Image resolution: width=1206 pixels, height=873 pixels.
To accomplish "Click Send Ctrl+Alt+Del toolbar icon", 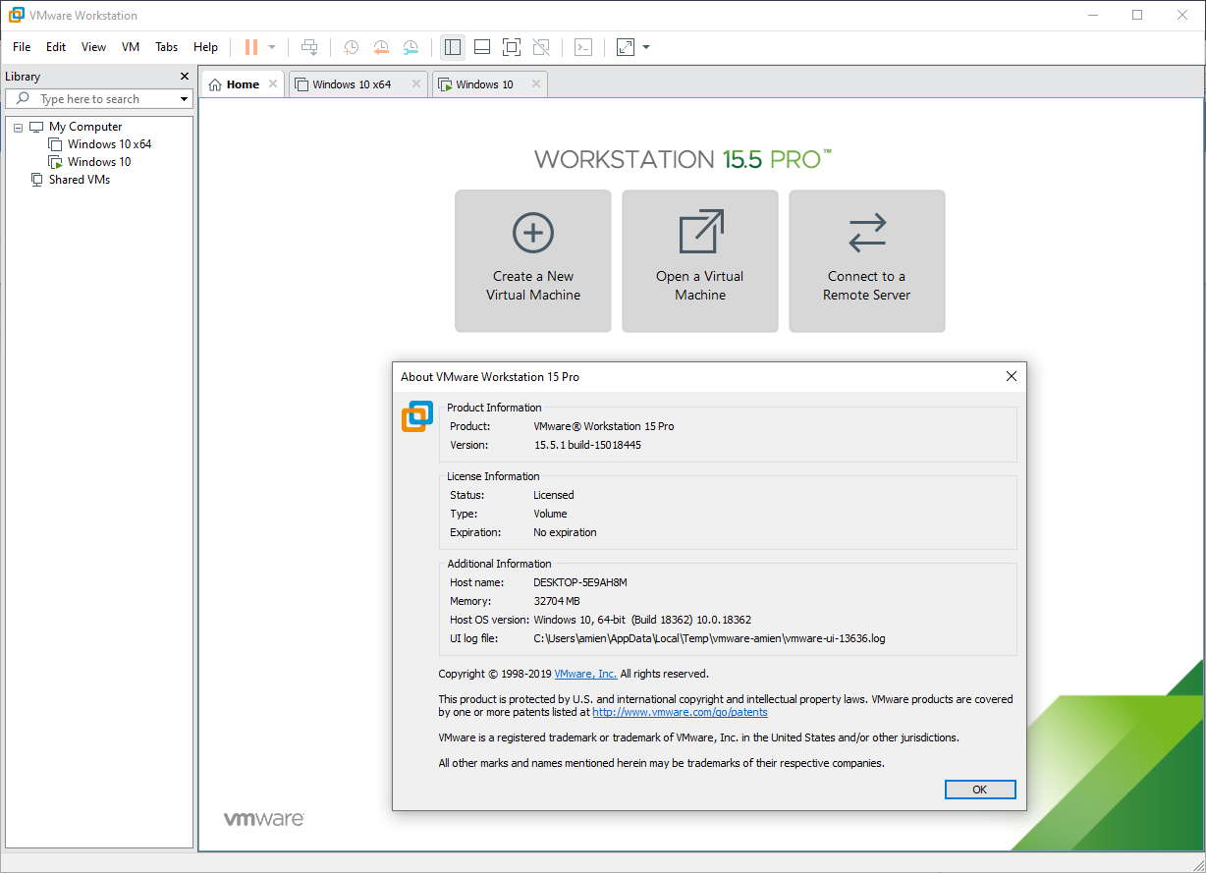I will pos(309,47).
